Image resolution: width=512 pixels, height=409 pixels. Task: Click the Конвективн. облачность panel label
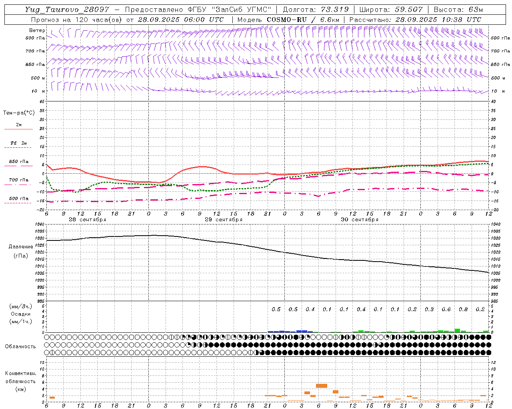coord(20,381)
